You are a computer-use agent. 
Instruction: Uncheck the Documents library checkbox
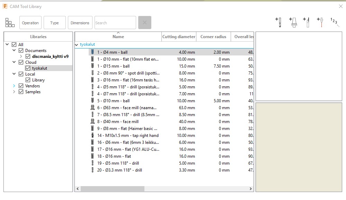coord(21,50)
